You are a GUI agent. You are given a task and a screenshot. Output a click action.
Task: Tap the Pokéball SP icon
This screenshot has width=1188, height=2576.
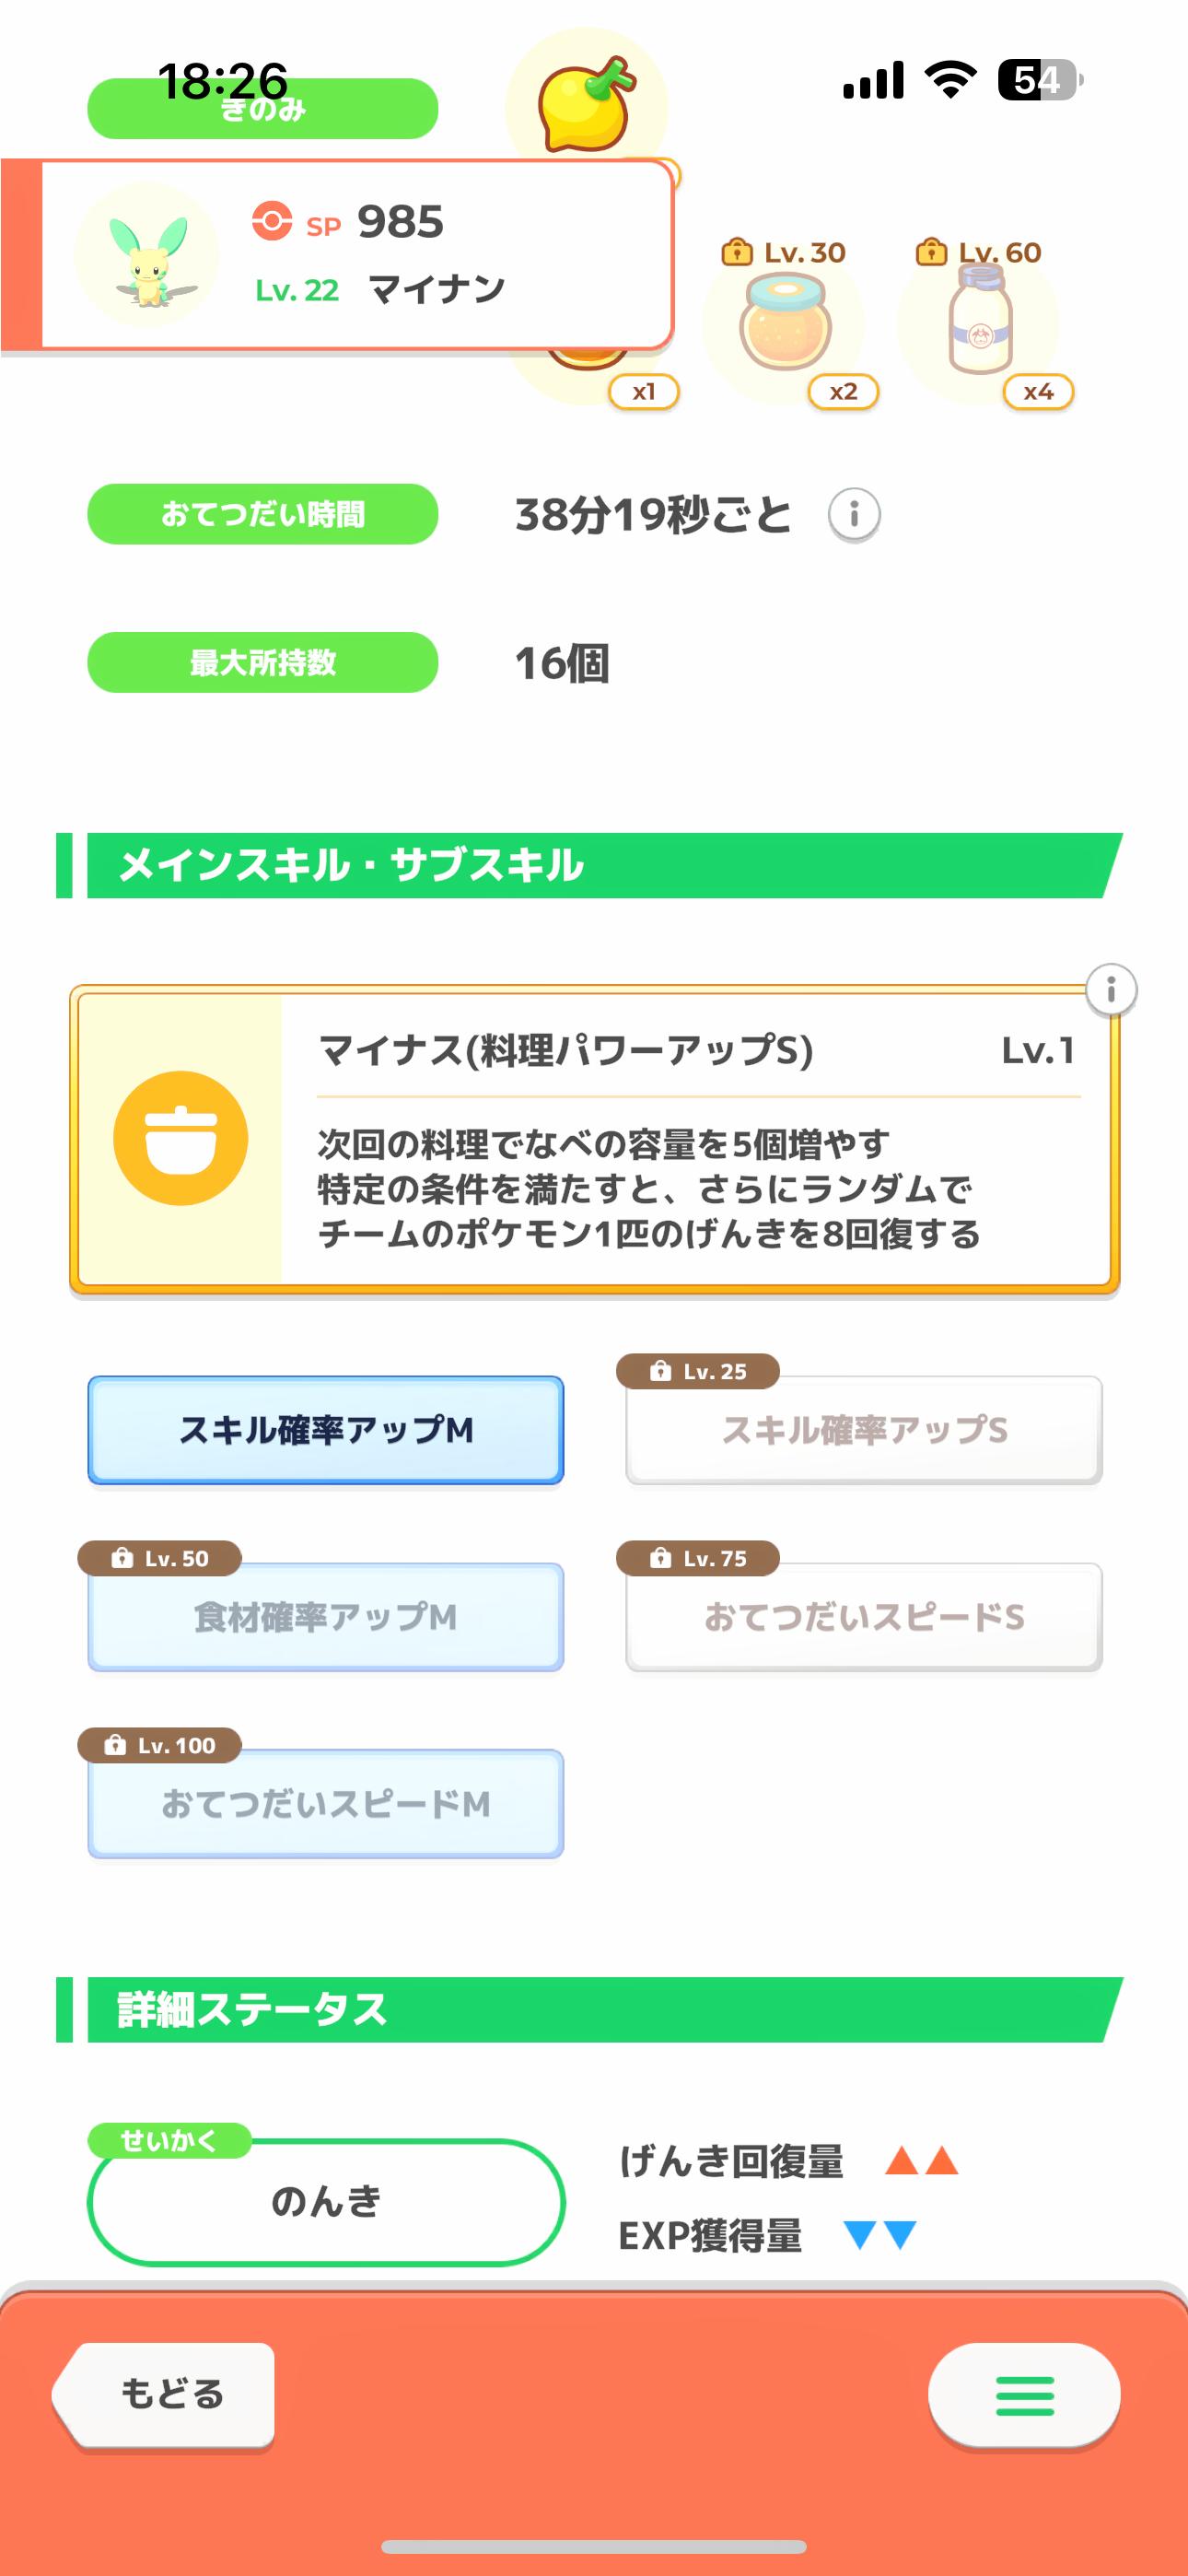(271, 221)
